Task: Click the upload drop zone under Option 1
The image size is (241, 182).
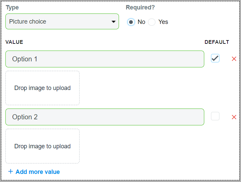Action: [x=42, y=88]
